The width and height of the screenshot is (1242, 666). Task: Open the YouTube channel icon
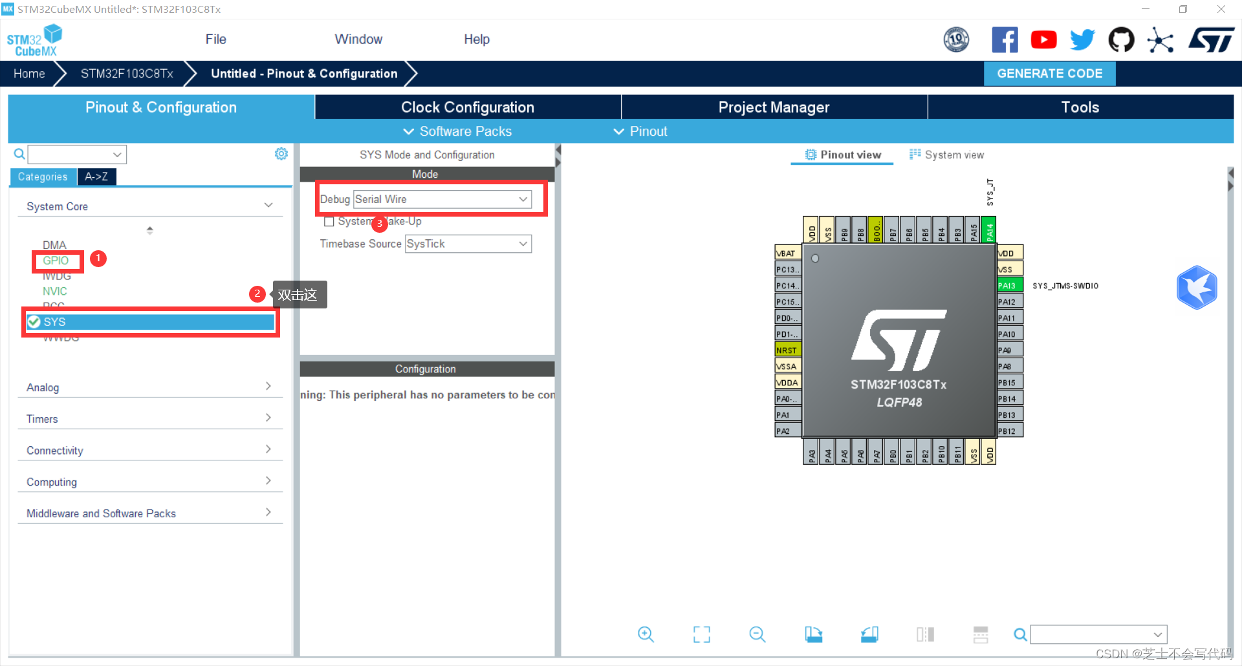click(1043, 39)
